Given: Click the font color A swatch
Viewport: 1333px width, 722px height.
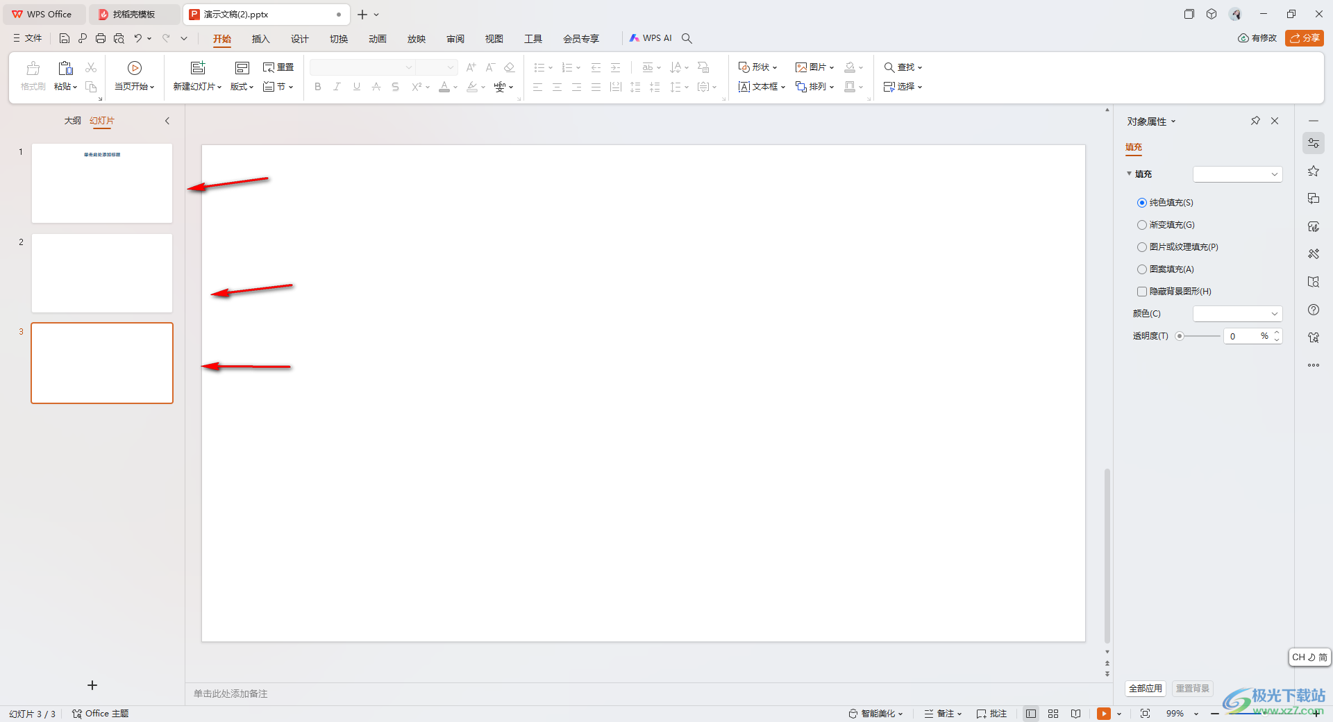Looking at the screenshot, I should tap(444, 87).
